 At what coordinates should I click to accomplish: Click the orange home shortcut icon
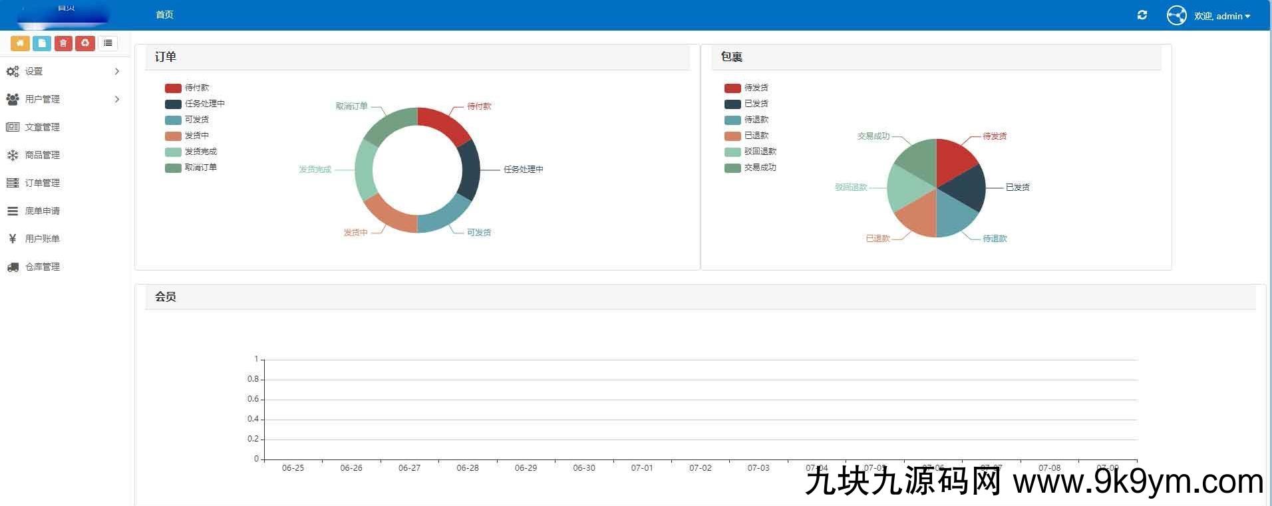[20, 43]
